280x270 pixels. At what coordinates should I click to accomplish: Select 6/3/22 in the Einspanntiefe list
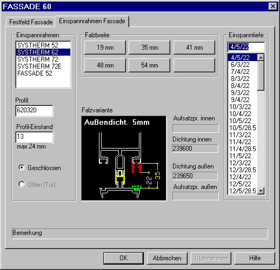[x=243, y=65]
